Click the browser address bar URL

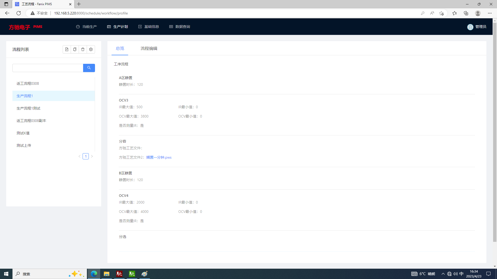[91, 13]
